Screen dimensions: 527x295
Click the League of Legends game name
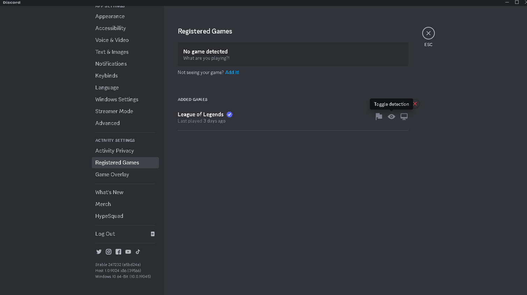coord(200,115)
